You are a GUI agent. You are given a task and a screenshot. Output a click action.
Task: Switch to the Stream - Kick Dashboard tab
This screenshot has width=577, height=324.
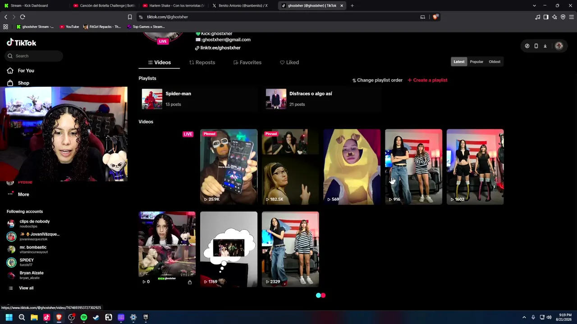point(35,5)
